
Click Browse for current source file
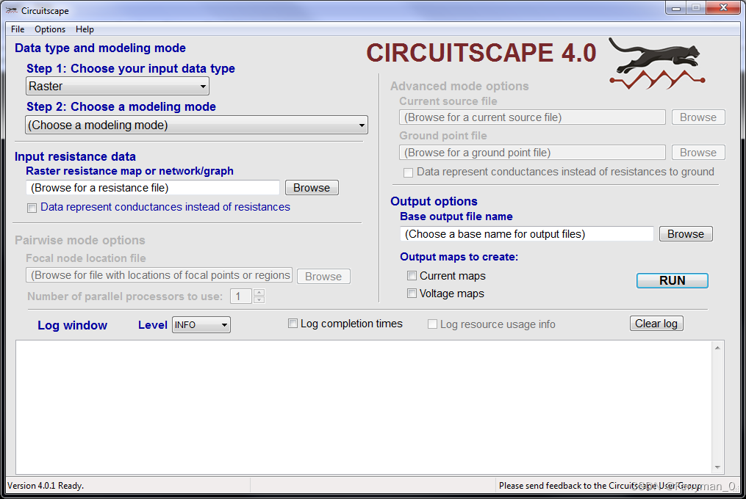click(698, 117)
